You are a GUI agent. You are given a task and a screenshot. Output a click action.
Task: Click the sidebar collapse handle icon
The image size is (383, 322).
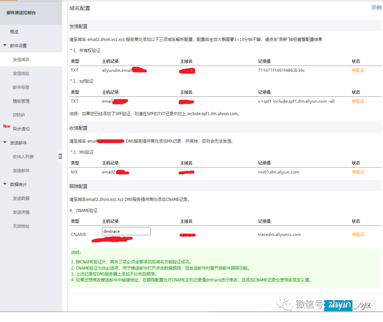pos(60,156)
